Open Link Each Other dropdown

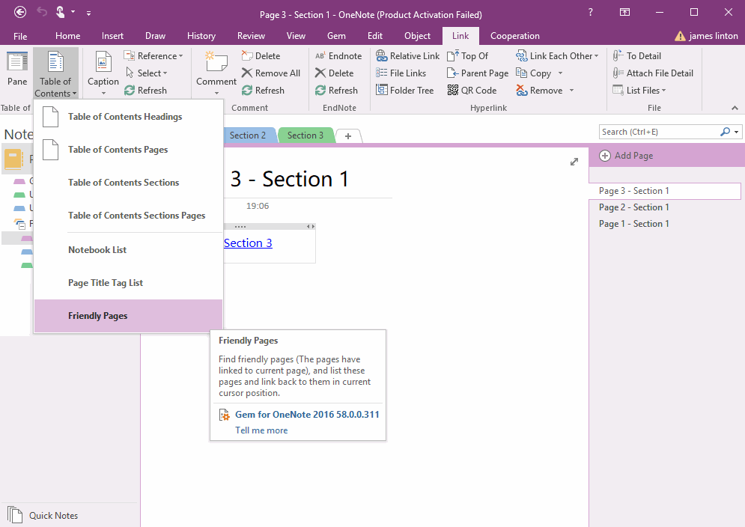pyautogui.click(x=557, y=56)
